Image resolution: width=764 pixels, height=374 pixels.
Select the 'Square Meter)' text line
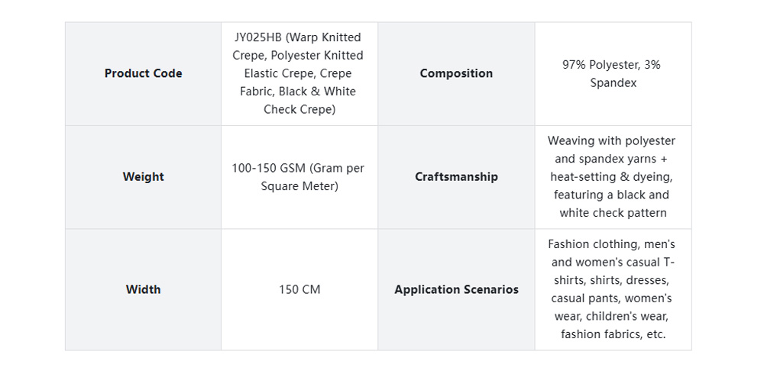(299, 186)
